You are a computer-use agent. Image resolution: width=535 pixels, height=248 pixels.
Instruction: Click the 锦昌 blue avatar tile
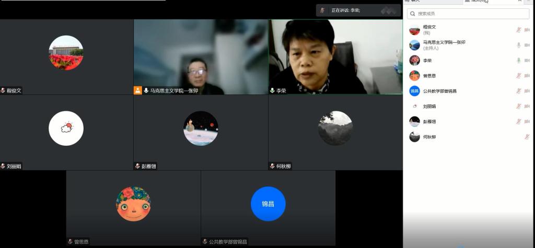tap(268, 204)
